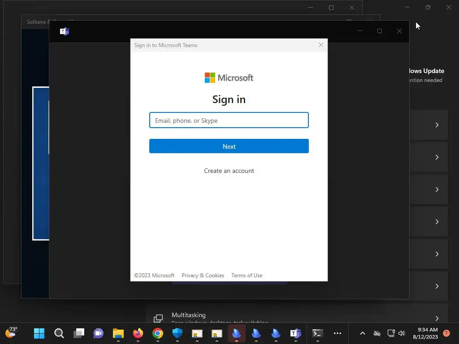The width and height of the screenshot is (459, 344).
Task: Open the Create an account link
Action: (x=229, y=171)
